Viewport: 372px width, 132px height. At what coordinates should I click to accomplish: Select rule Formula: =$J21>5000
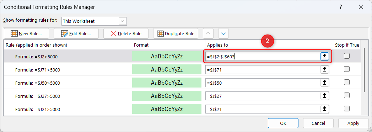38,110
